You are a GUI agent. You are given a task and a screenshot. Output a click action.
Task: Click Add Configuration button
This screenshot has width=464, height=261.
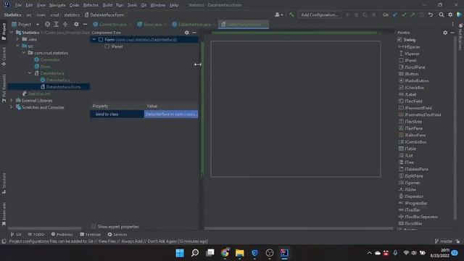click(319, 14)
